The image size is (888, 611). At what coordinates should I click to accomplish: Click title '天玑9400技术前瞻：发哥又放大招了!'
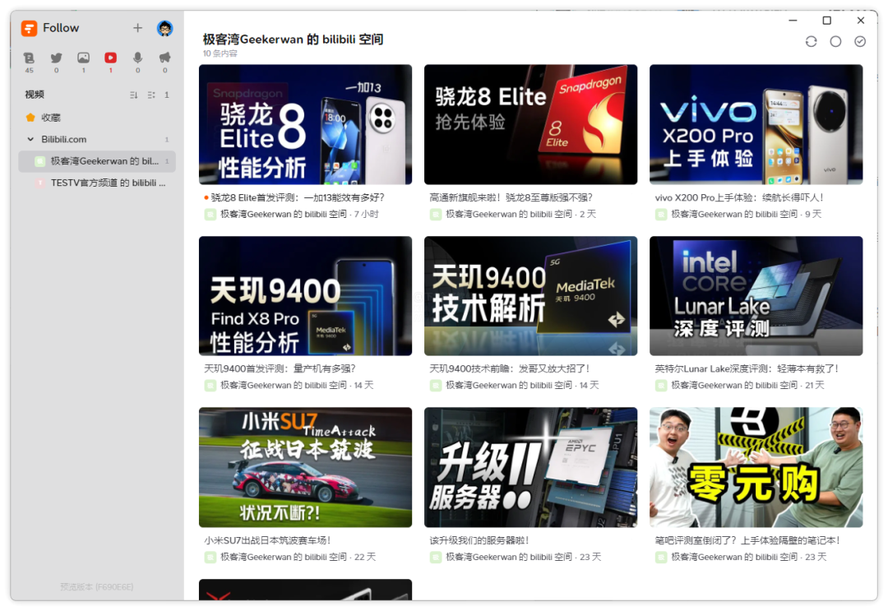[510, 368]
